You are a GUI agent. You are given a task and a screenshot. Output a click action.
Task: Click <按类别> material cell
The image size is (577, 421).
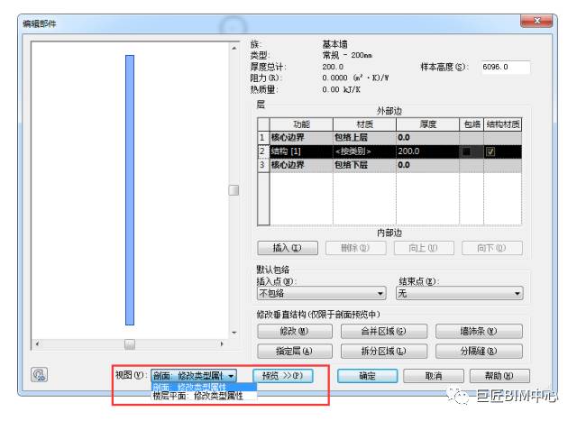pos(364,151)
